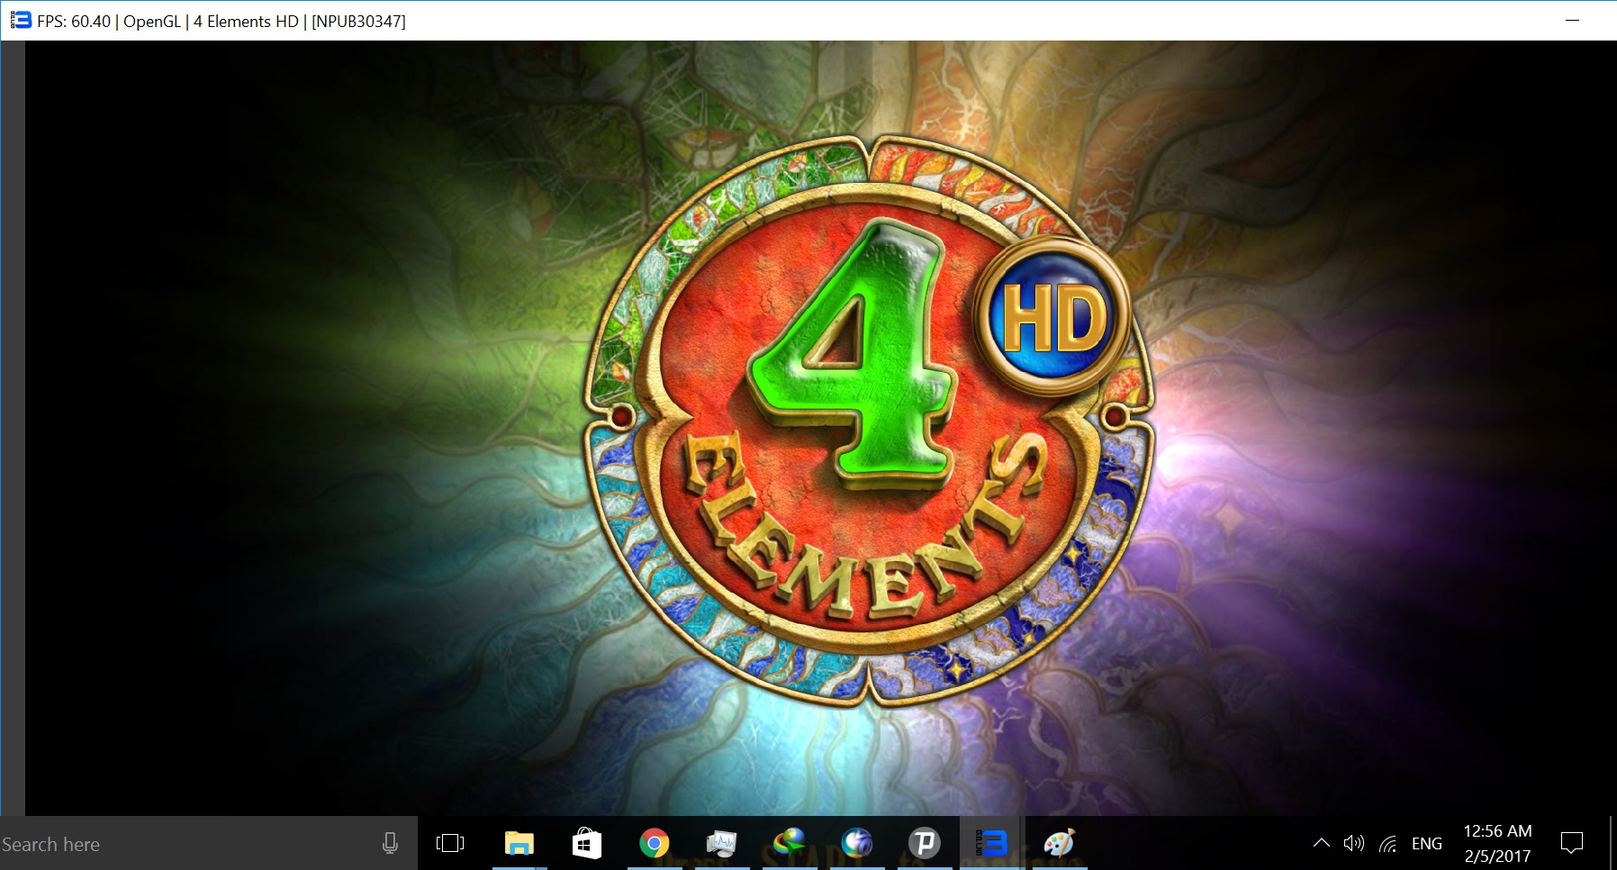Viewport: 1617px width, 870px height.
Task: Activate the Cortana microphone icon
Action: pyautogui.click(x=390, y=844)
